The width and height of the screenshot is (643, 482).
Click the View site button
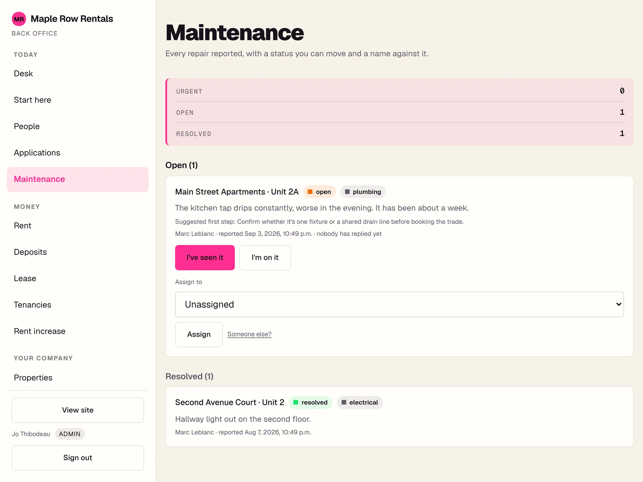point(78,410)
